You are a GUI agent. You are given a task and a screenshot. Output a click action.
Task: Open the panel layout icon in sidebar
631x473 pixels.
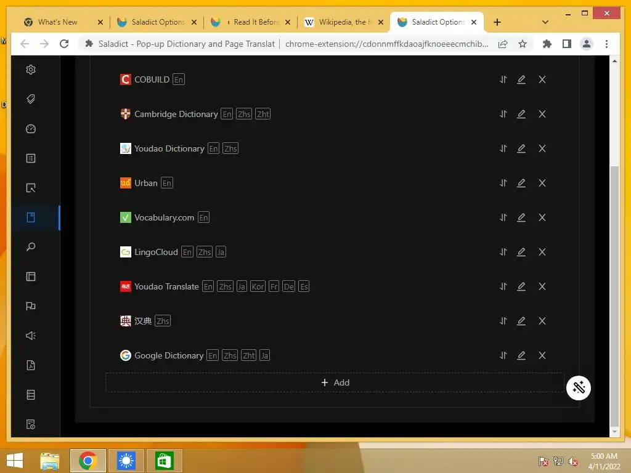click(x=31, y=277)
